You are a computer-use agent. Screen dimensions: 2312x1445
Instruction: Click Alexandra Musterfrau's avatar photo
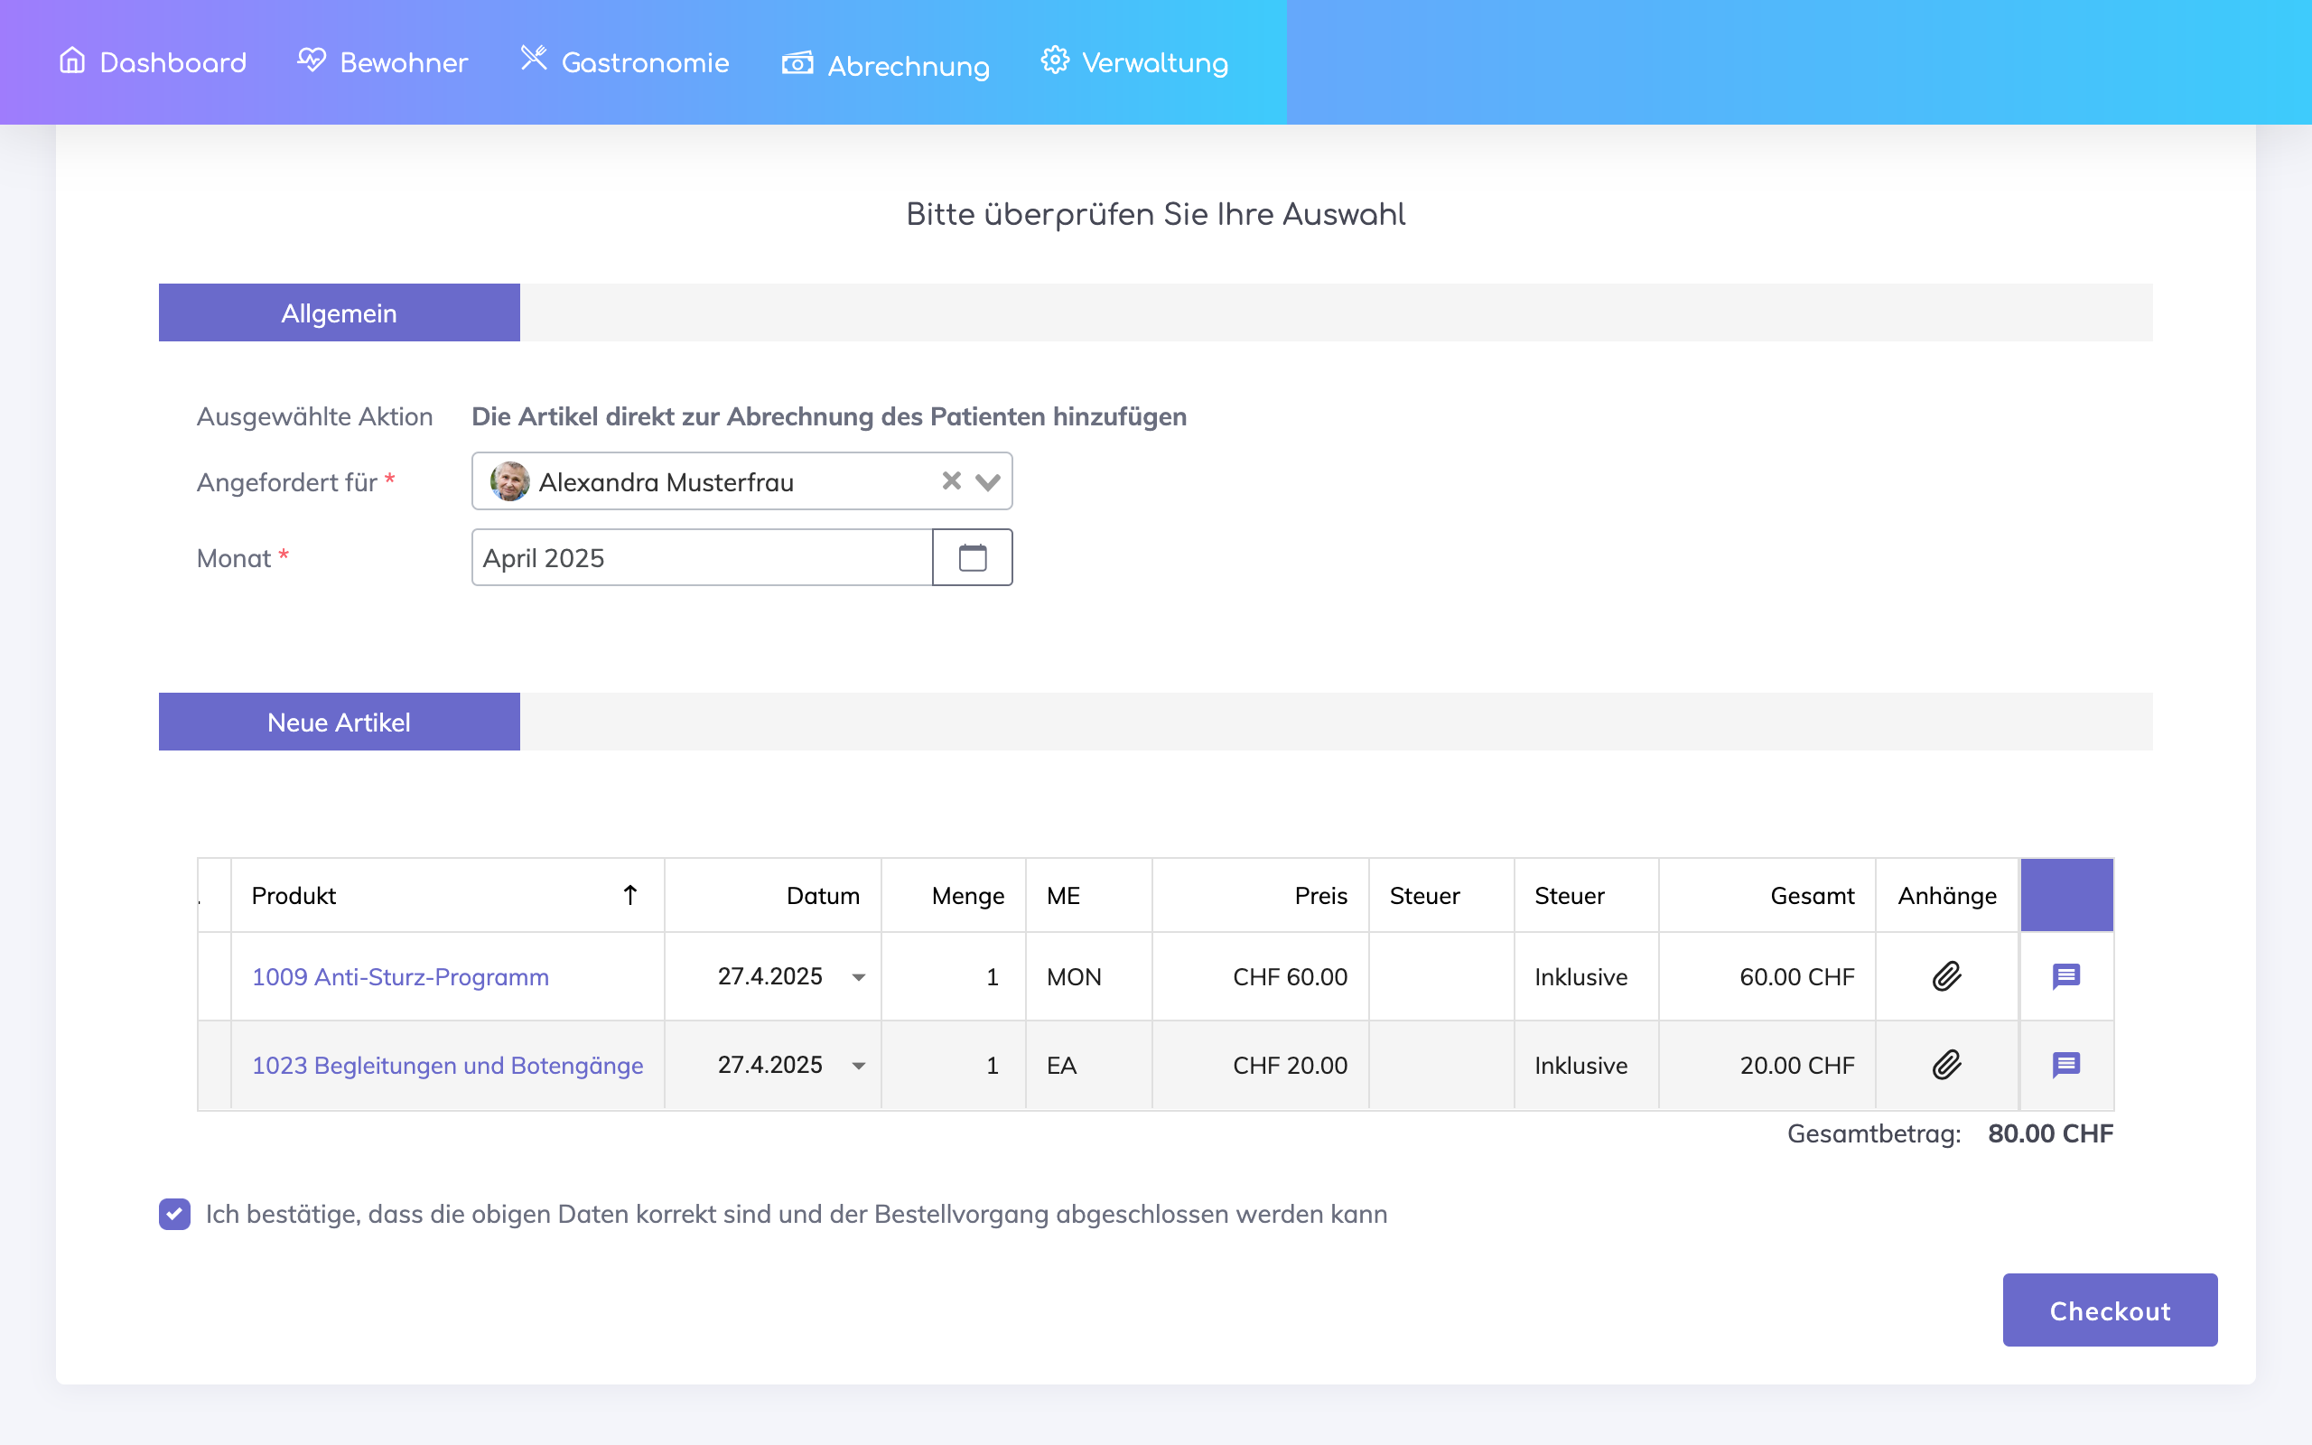509,481
